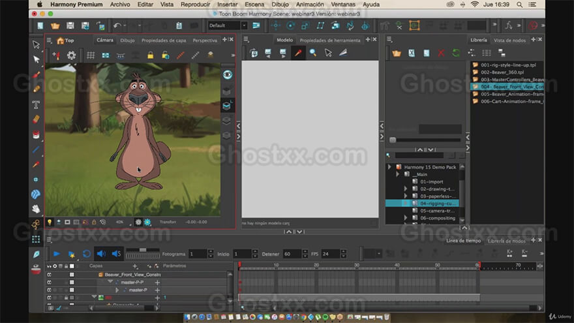The height and width of the screenshot is (323, 574).
Task: Toggle sound scrubbing speaker S button
Action: 116,254
